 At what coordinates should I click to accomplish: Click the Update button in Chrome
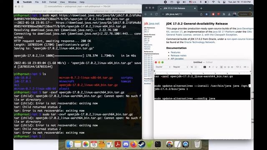coord(244,14)
